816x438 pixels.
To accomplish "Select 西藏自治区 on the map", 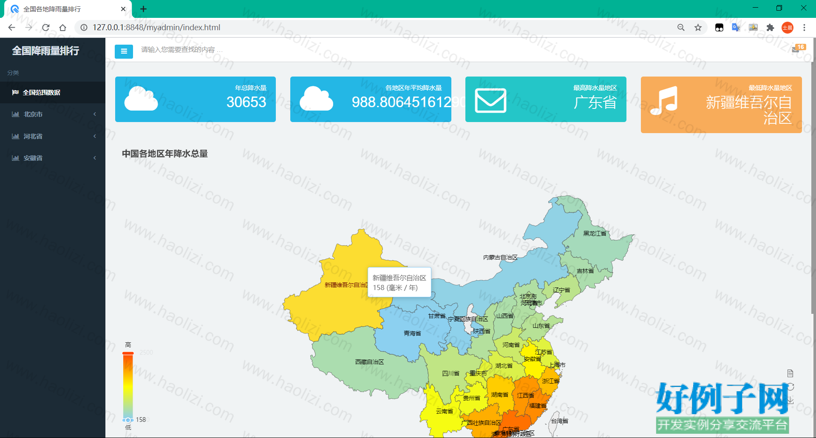I will click(369, 362).
